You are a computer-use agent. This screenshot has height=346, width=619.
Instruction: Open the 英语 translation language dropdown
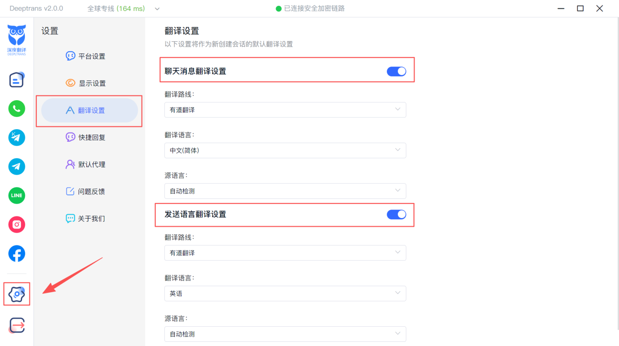point(285,293)
